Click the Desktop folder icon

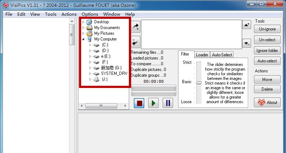(89, 22)
